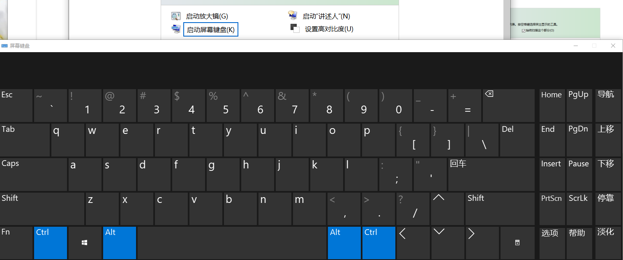Click the high contrast icon
The width and height of the screenshot is (623, 260).
(x=295, y=28)
